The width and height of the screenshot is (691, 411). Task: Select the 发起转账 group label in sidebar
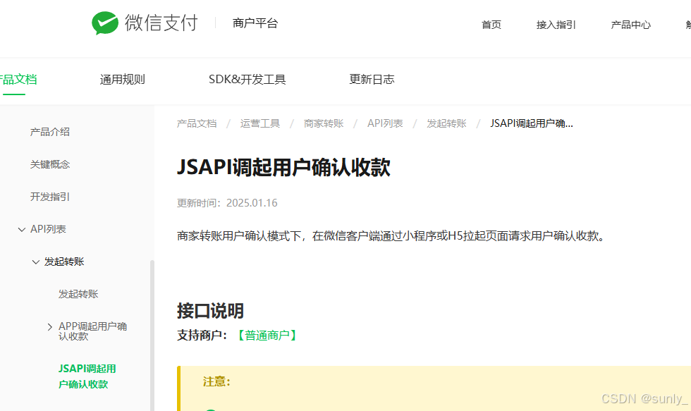64,262
